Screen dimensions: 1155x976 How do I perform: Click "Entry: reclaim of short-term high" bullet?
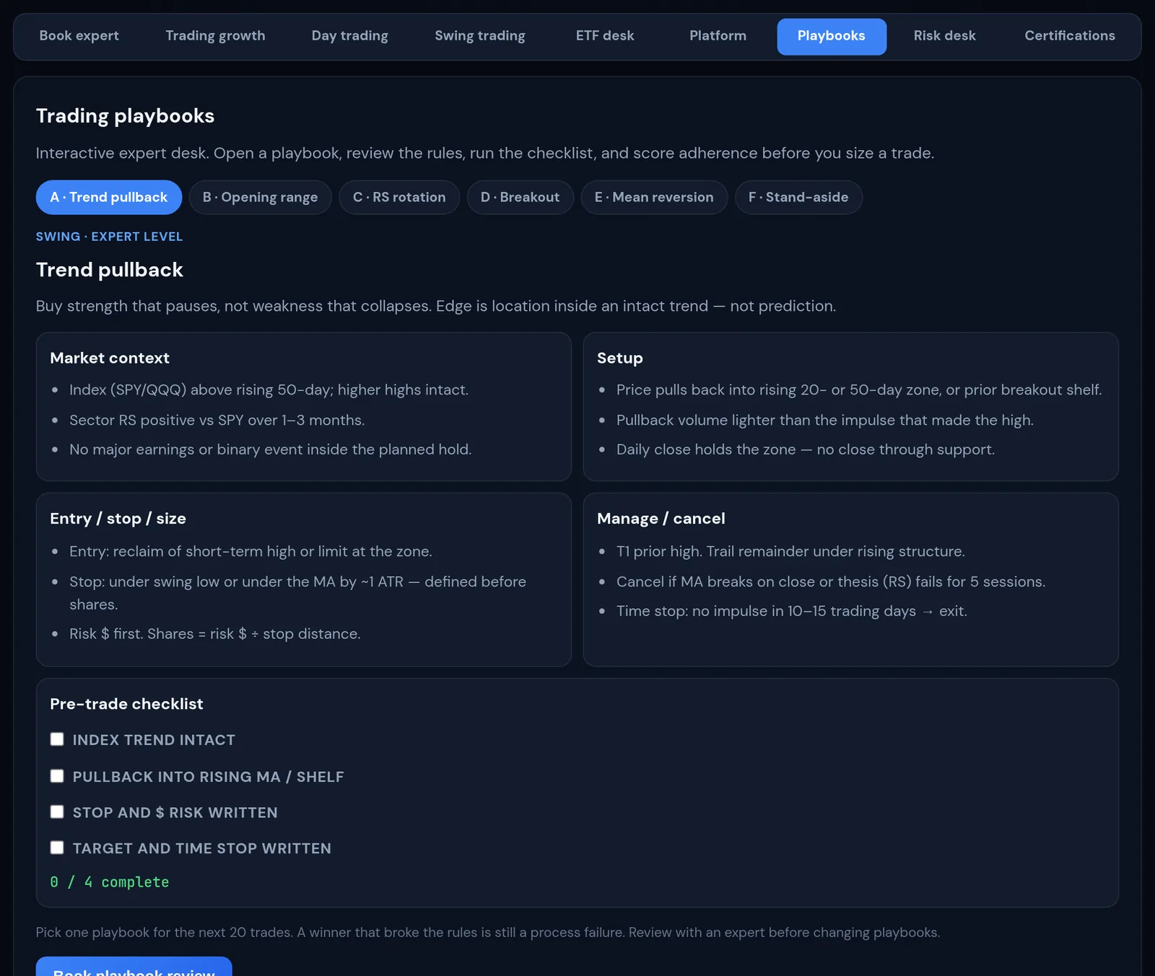(x=250, y=551)
